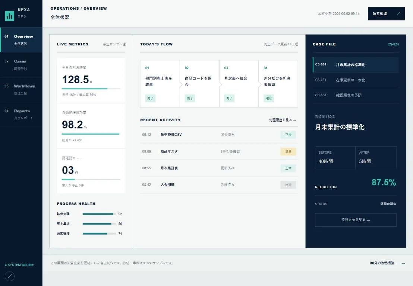Image resolution: width=413 pixels, height=286 pixels.
Task: Click the 運用確認中 status value
Action: (x=388, y=204)
